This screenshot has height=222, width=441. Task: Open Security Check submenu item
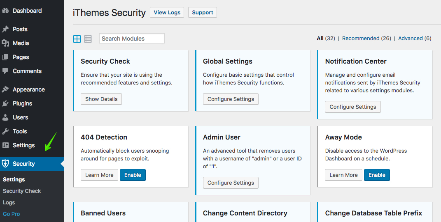(22, 191)
